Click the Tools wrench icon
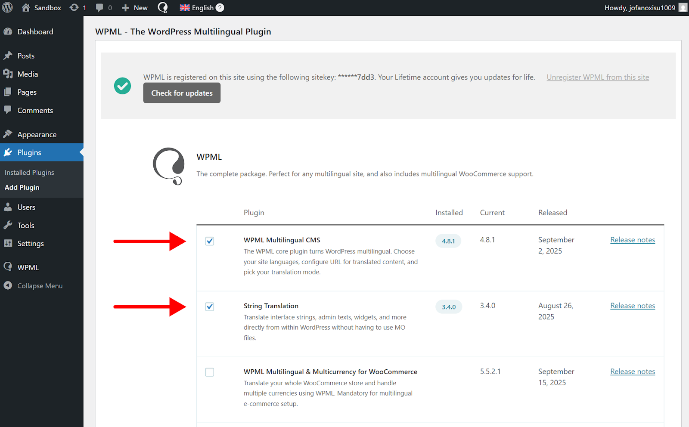 click(9, 225)
